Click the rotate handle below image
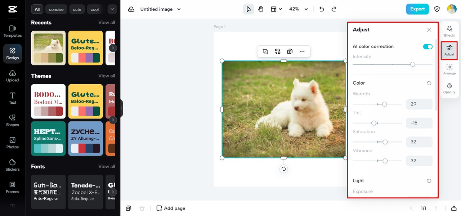The width and height of the screenshot is (461, 216). click(x=284, y=169)
